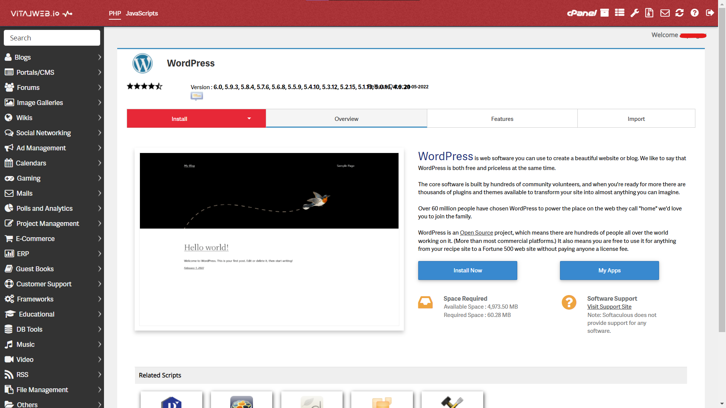Click the My Apps button
This screenshot has height=408, width=726.
click(x=609, y=270)
